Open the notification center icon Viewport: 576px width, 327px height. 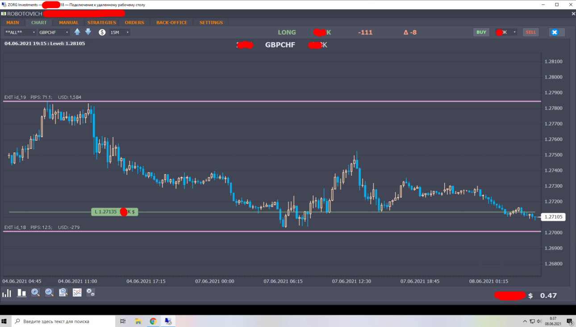click(570, 321)
